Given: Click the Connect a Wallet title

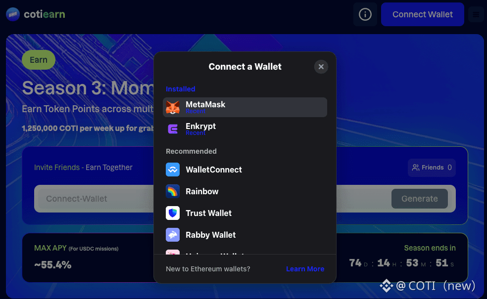Looking at the screenshot, I should click(x=245, y=67).
